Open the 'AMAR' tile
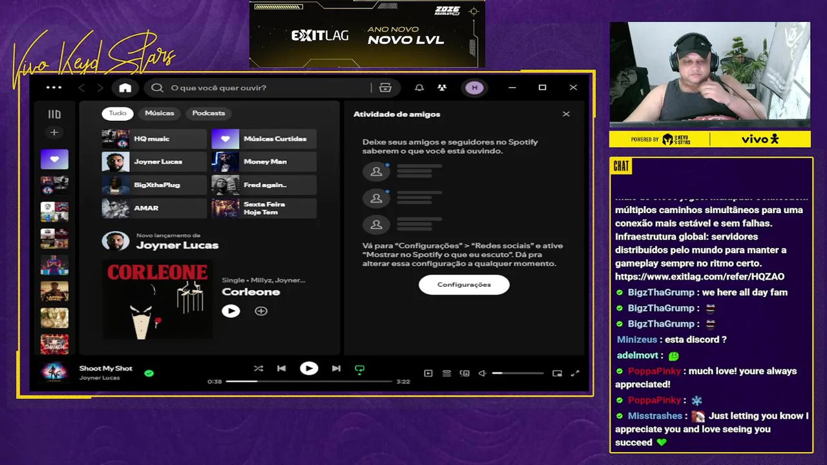This screenshot has width=827, height=465. pos(154,208)
